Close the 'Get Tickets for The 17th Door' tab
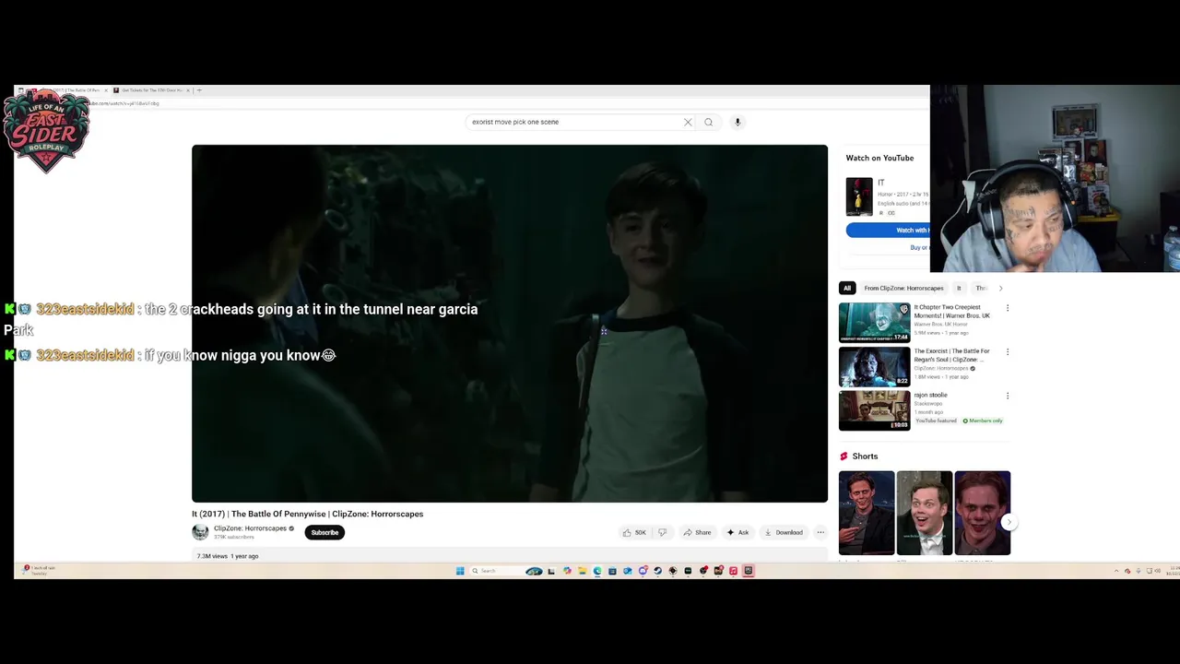 pyautogui.click(x=188, y=90)
